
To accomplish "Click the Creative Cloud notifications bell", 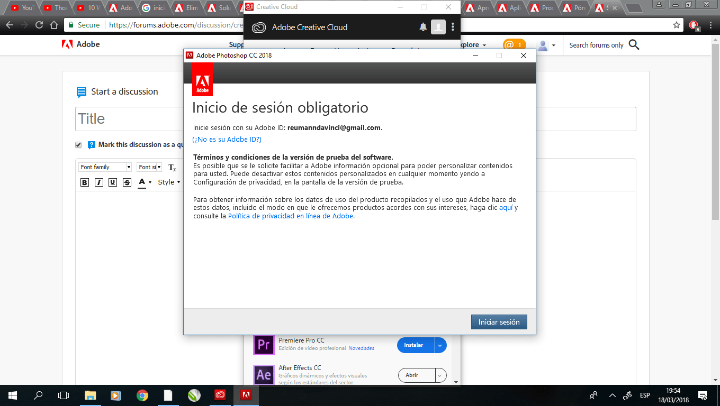I will [423, 27].
